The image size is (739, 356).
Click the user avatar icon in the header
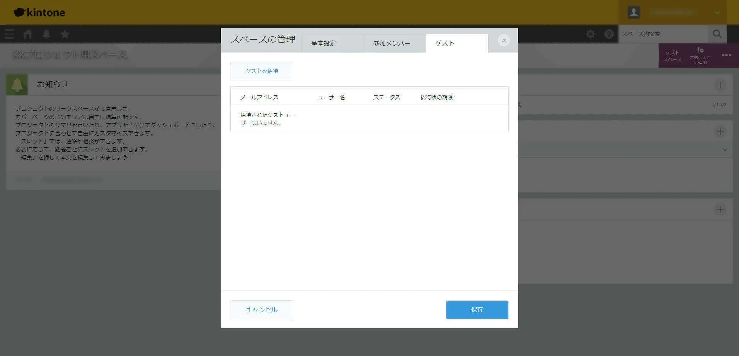633,12
